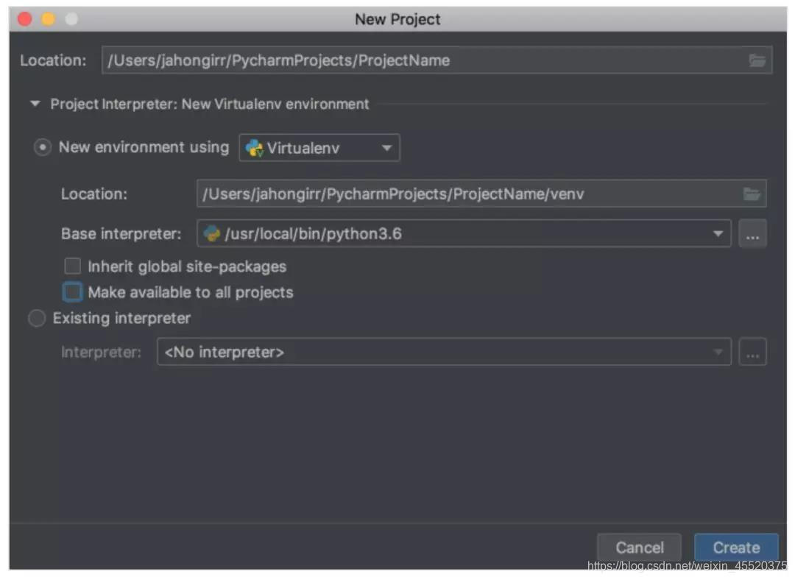Open existing interpreter browse ellipsis button
Viewport: 795px width, 580px height.
click(752, 352)
